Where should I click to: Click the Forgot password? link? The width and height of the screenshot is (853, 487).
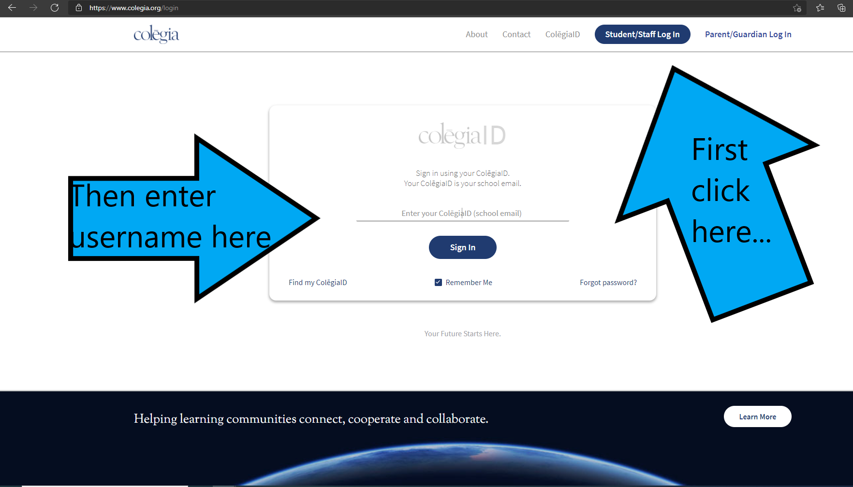pyautogui.click(x=608, y=283)
